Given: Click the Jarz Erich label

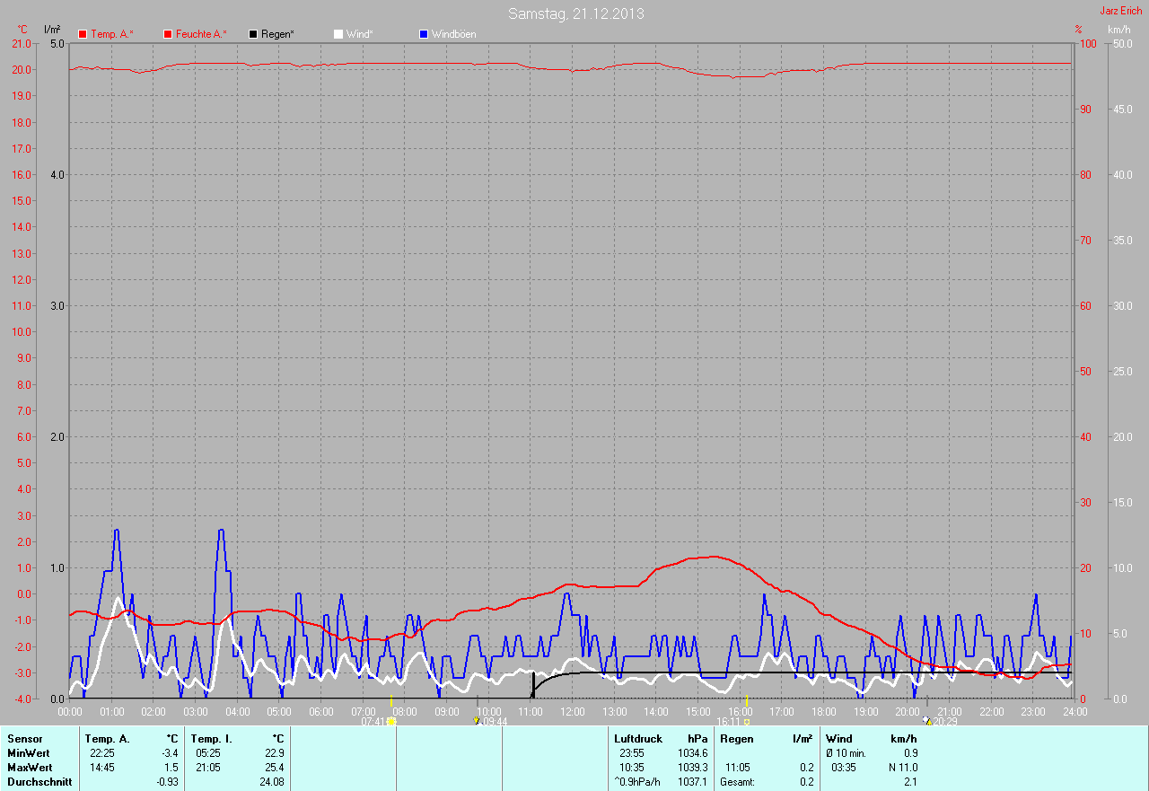Looking at the screenshot, I should (x=1121, y=11).
